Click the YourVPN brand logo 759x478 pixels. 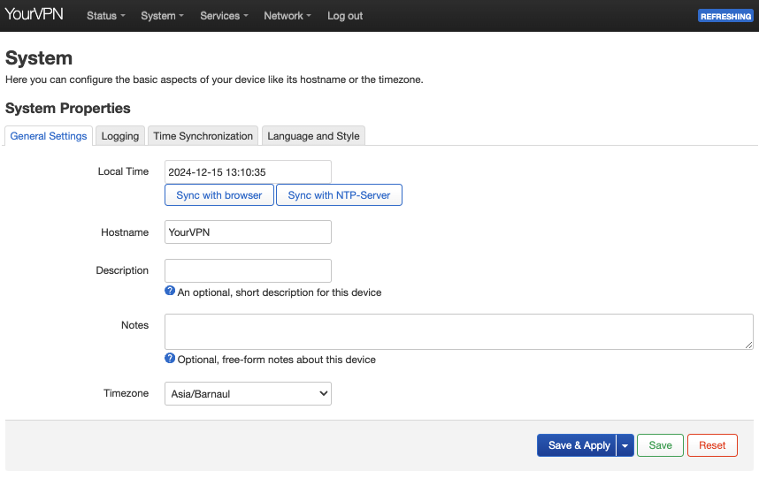click(x=34, y=15)
